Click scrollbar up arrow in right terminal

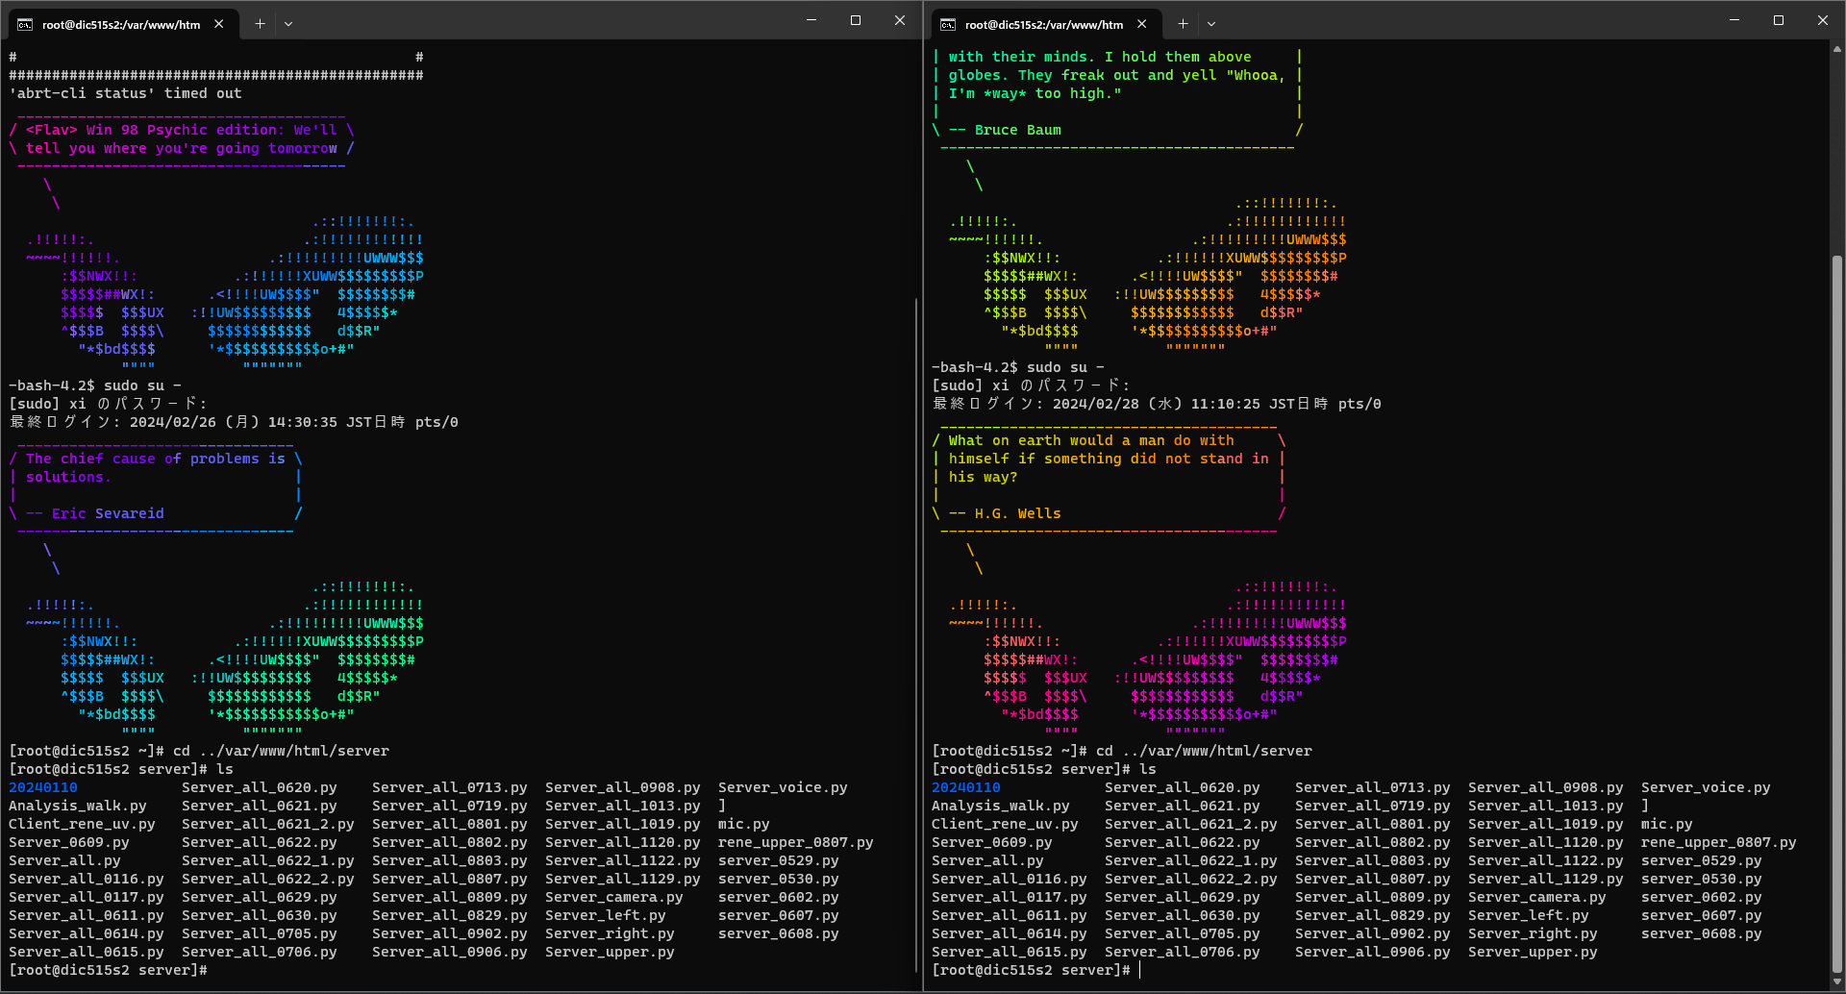(1837, 48)
